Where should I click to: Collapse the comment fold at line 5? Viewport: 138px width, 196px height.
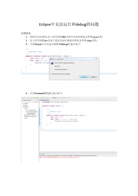42,110
